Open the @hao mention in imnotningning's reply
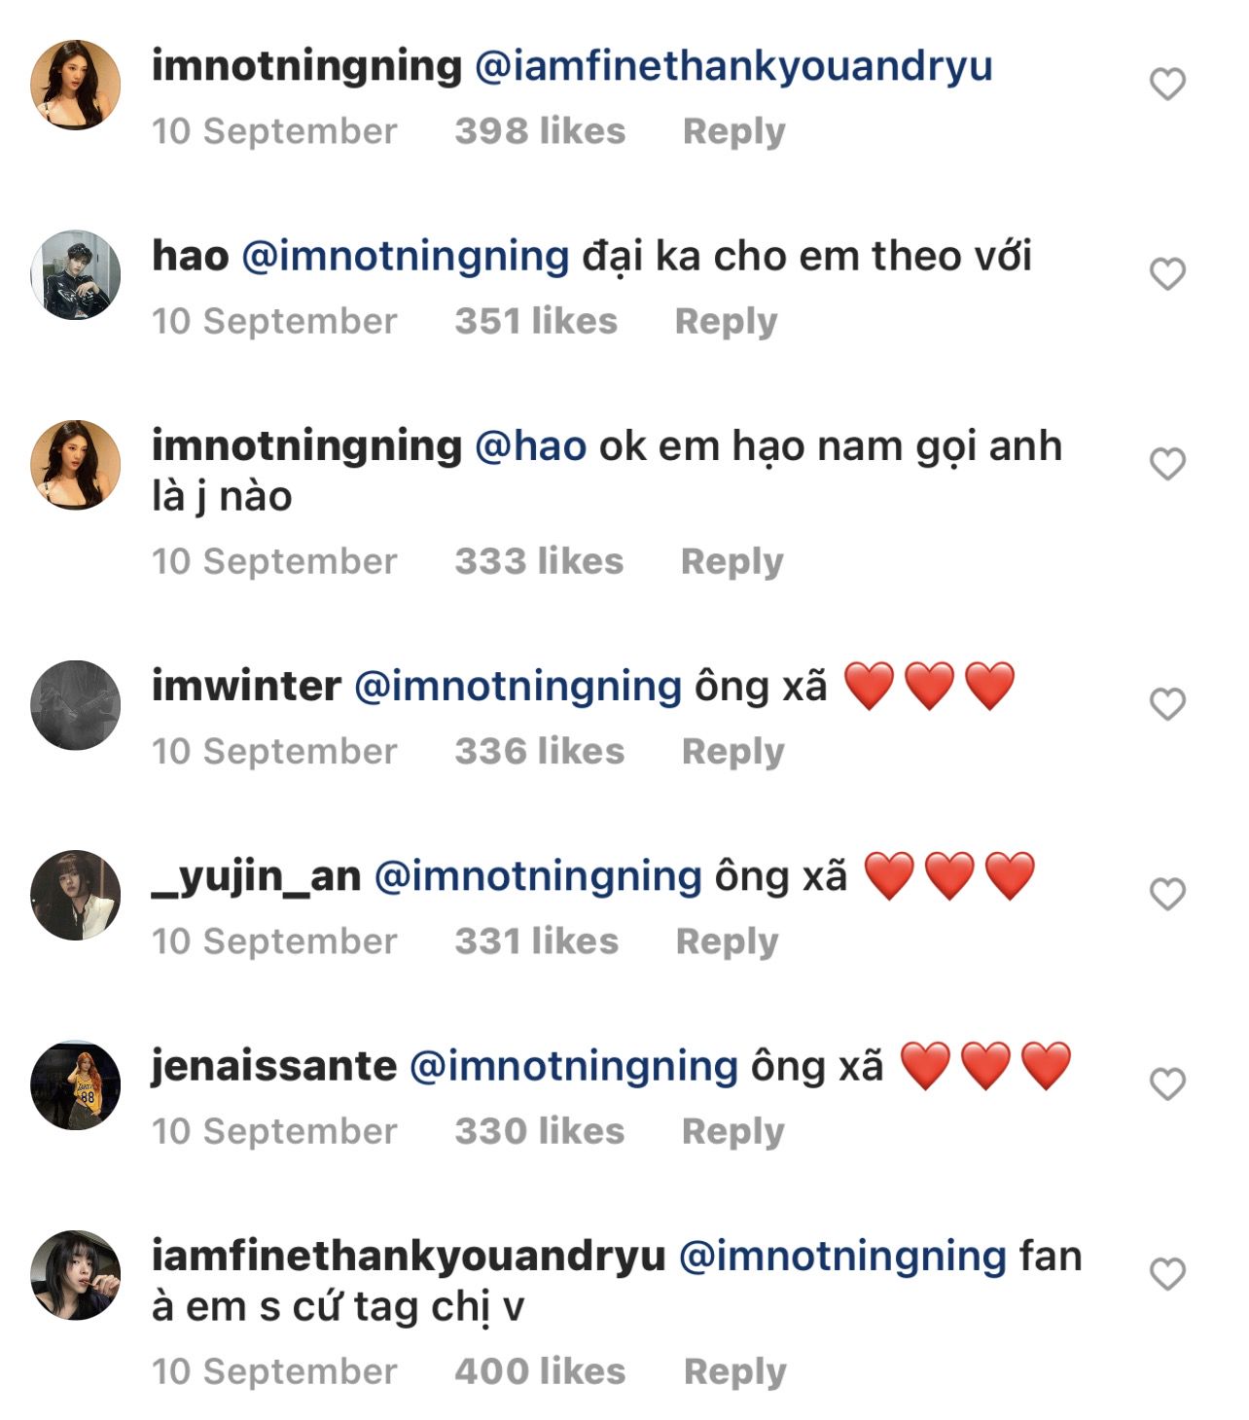This screenshot has width=1249, height=1420. click(530, 446)
